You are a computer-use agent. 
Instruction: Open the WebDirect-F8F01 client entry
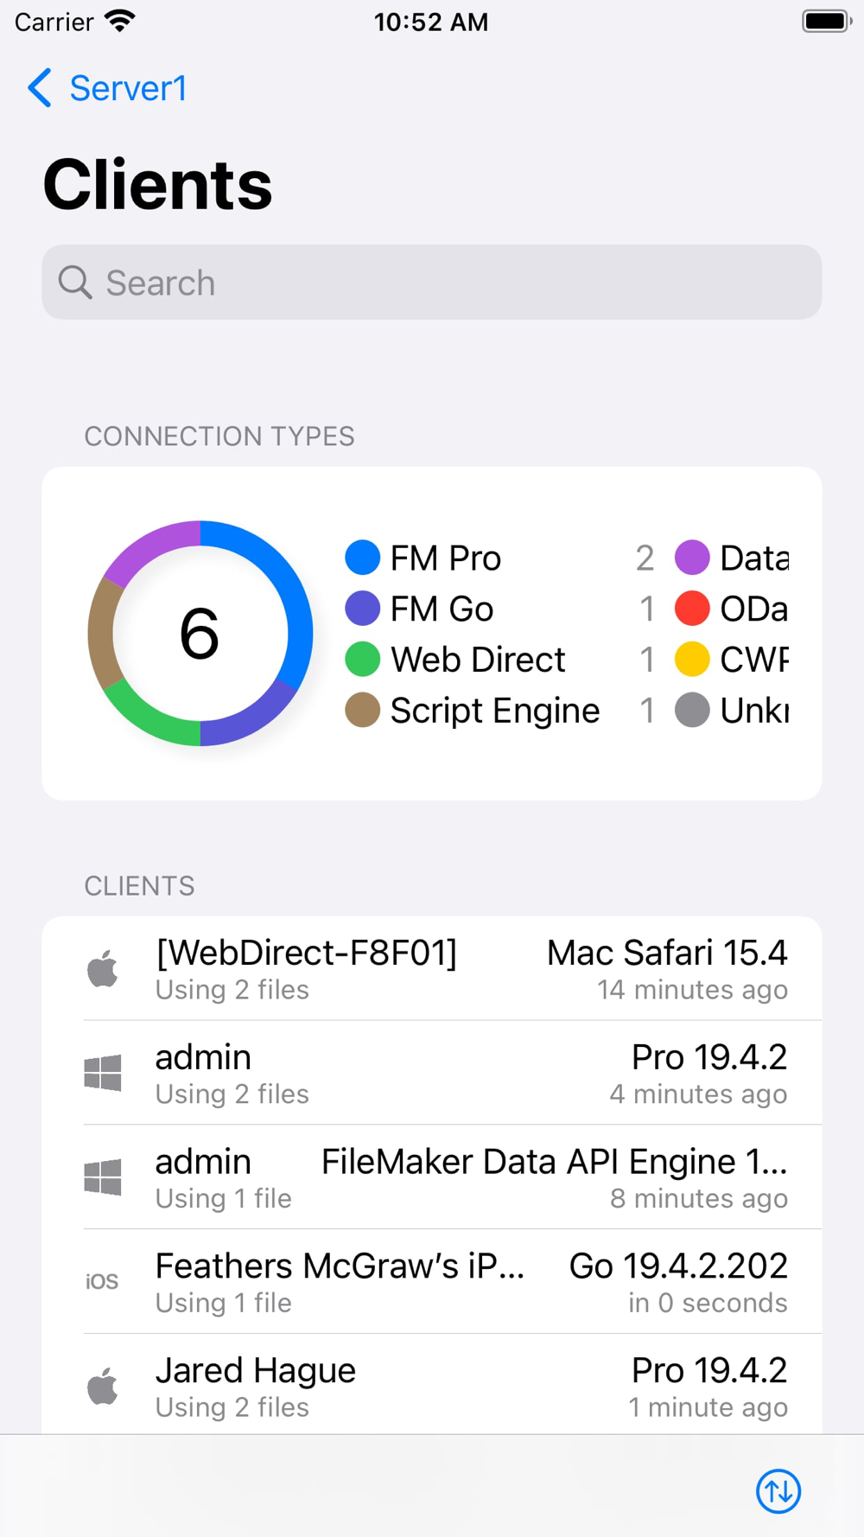432,969
